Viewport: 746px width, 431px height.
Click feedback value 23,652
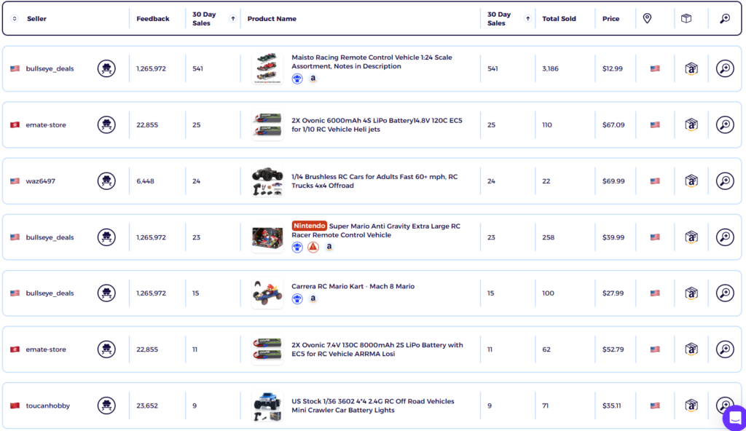pyautogui.click(x=147, y=406)
